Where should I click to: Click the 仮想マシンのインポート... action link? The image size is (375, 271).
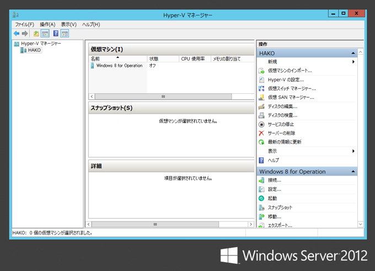(x=290, y=71)
